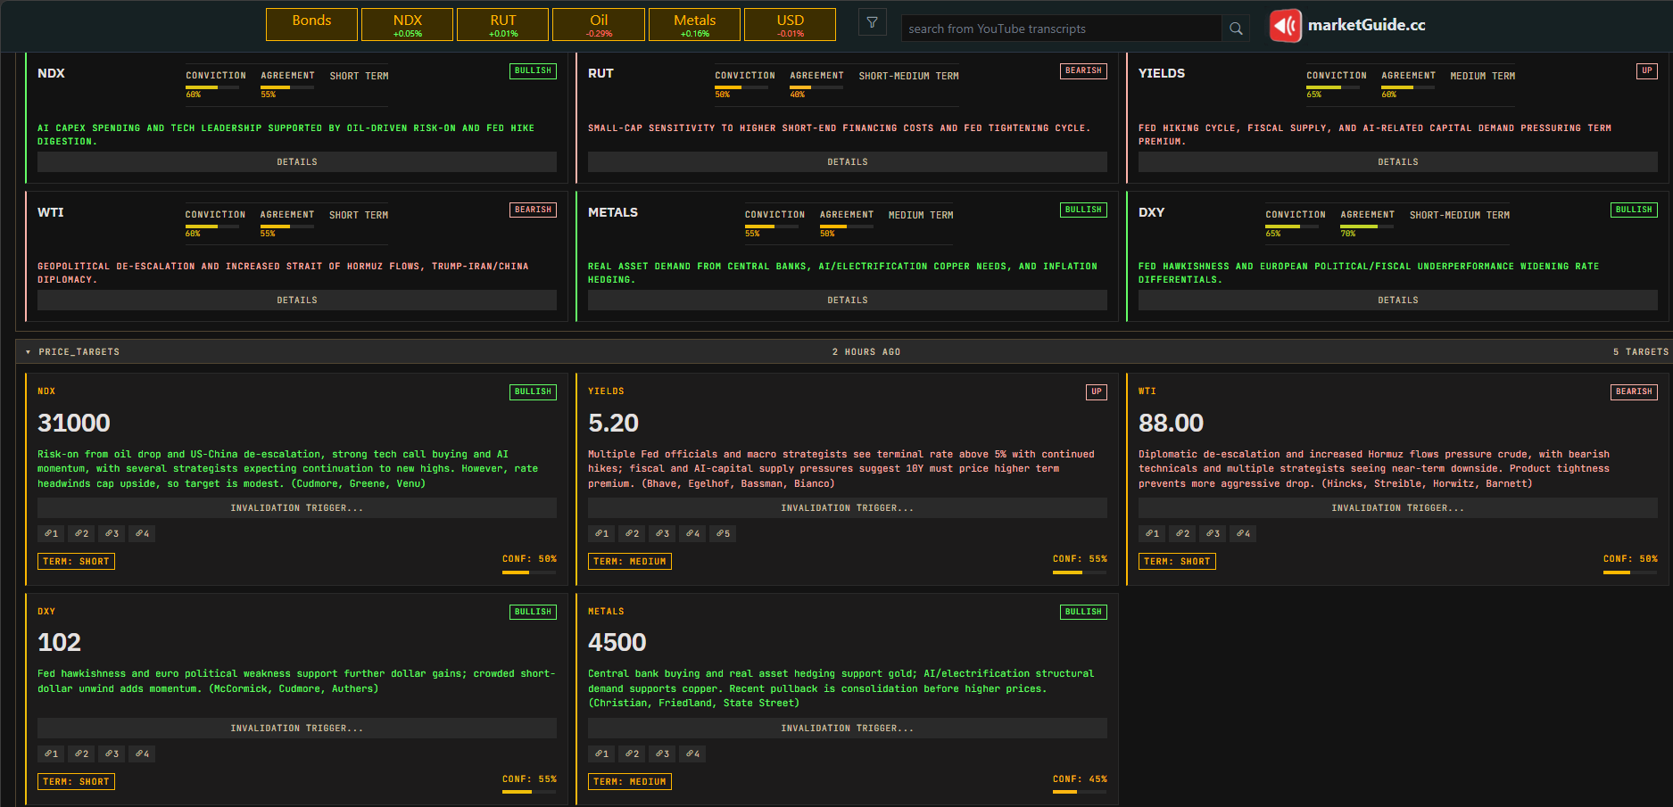Click the TERM: MEDIUM tag on METALS target
Image resolution: width=1673 pixels, height=807 pixels.
click(x=630, y=782)
